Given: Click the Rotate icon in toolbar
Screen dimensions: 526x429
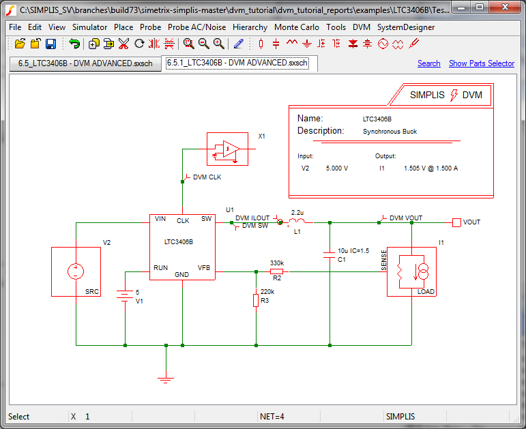Looking at the screenshot, I should 139,44.
